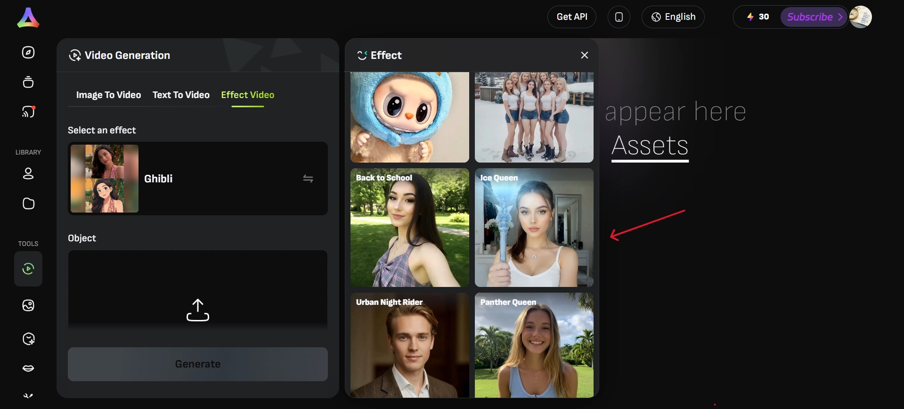Switch to the Text To Video tab
904x409 pixels.
[181, 95]
